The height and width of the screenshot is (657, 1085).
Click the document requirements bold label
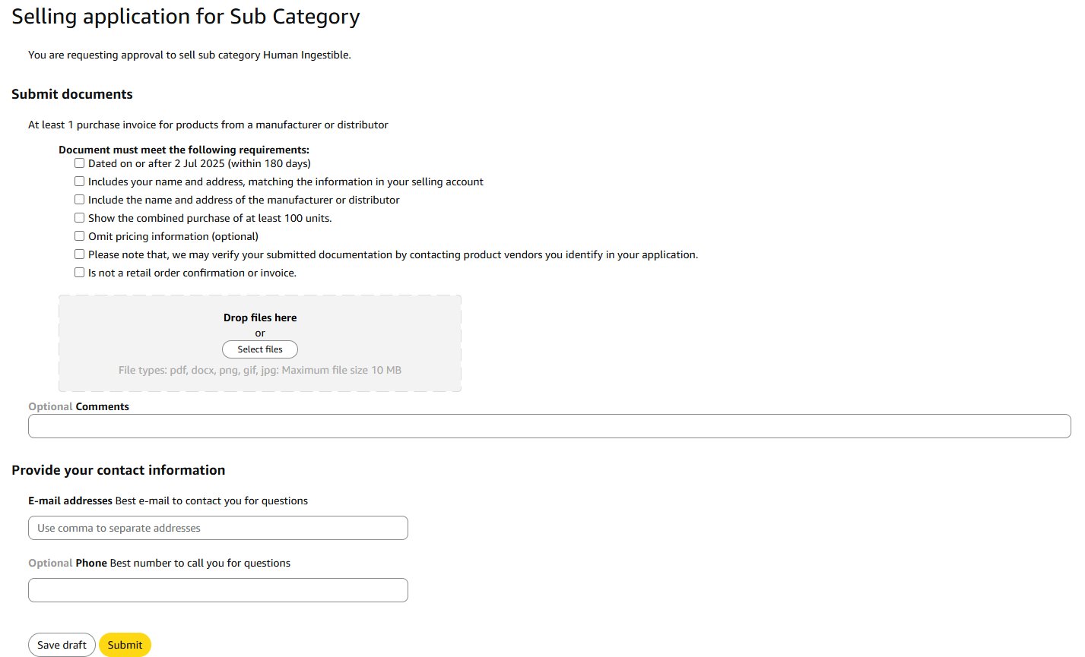click(186, 149)
